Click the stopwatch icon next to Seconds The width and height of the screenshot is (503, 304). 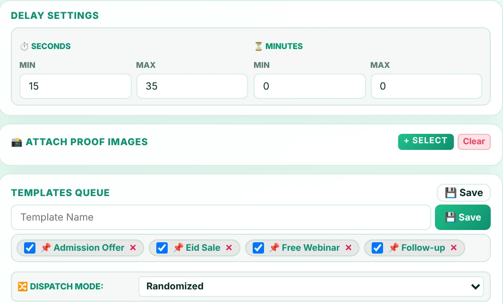click(25, 46)
